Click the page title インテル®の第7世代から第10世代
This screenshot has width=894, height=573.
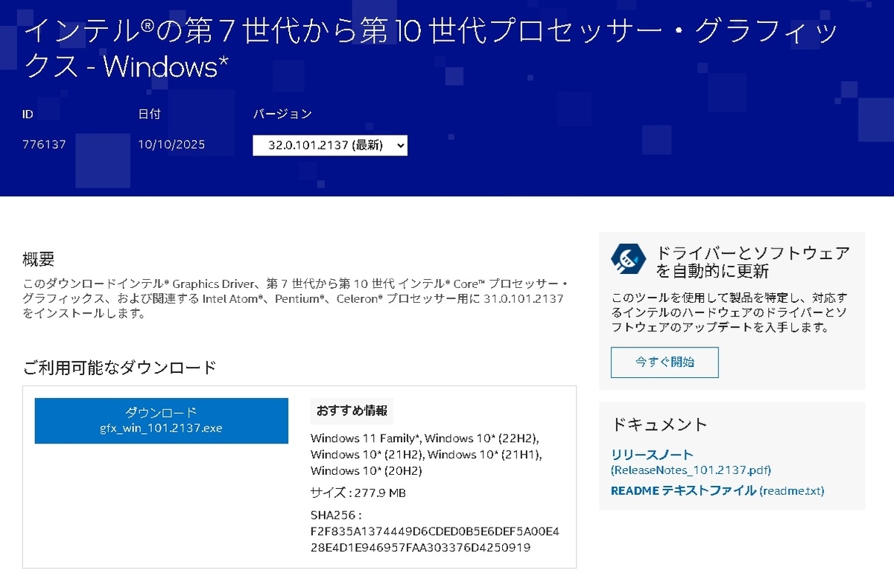(431, 48)
